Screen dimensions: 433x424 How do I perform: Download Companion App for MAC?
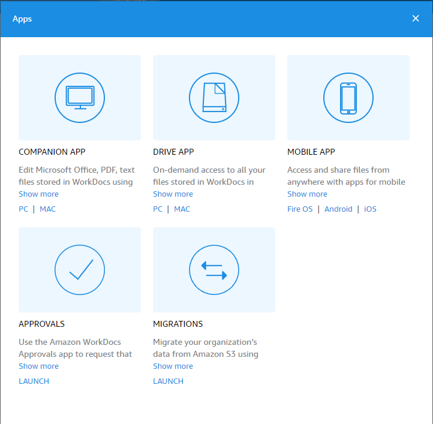click(x=47, y=209)
